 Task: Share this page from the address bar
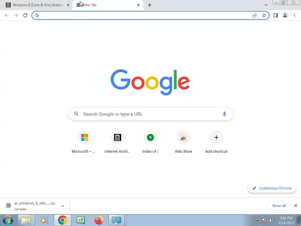point(255,15)
